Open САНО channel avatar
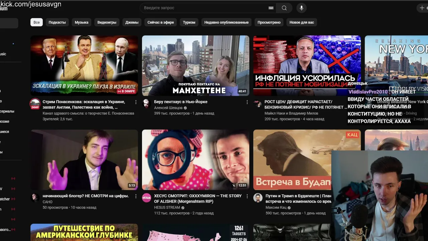This screenshot has width=428, height=241. [35, 197]
